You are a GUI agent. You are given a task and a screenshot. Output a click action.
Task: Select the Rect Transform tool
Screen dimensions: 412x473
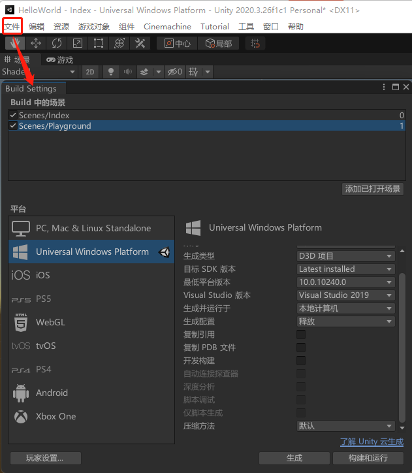click(x=98, y=43)
